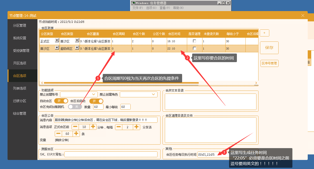
Task: Click the 保存 button
Action: click(x=269, y=48)
